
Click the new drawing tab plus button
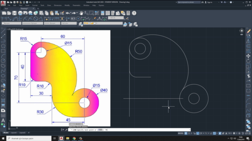click(38, 9)
